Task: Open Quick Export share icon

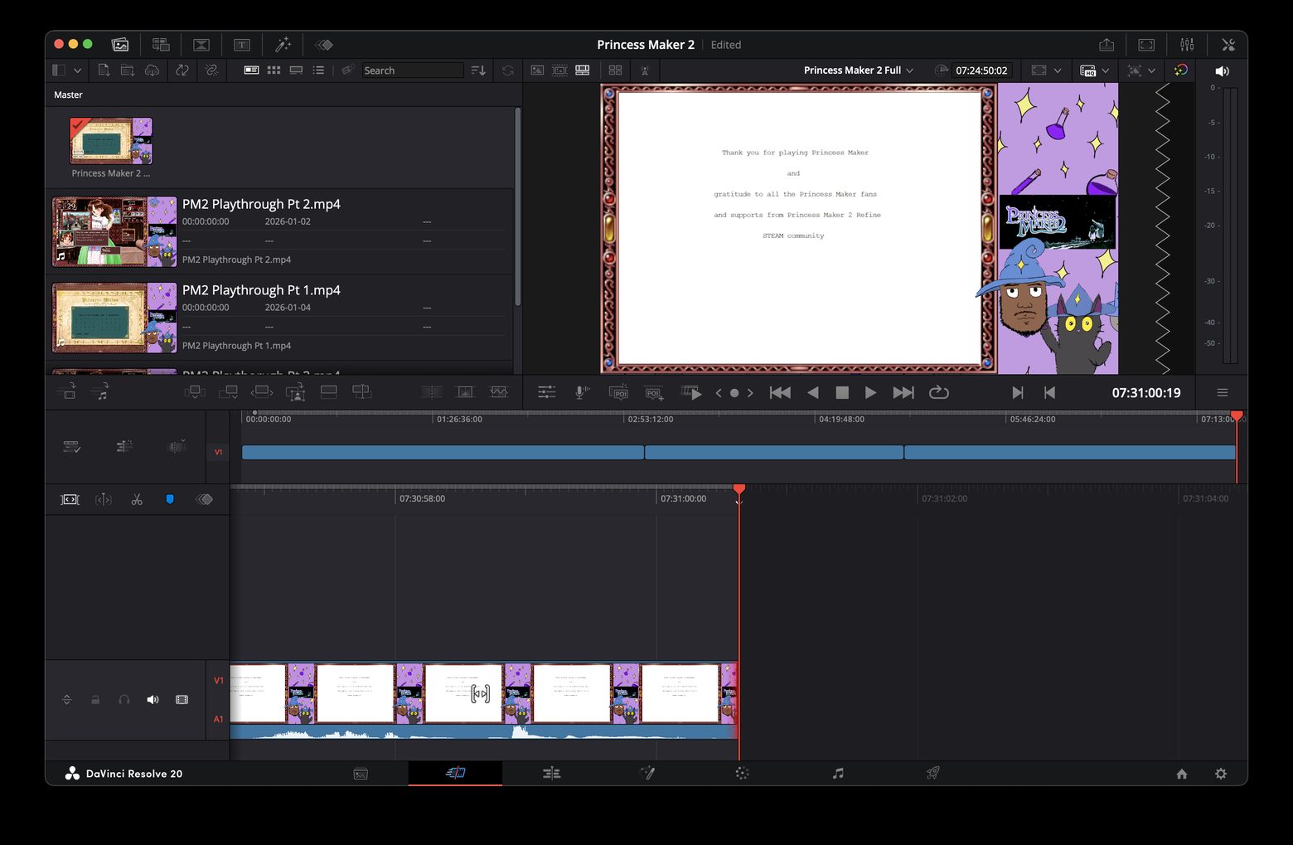Action: click(x=1107, y=45)
